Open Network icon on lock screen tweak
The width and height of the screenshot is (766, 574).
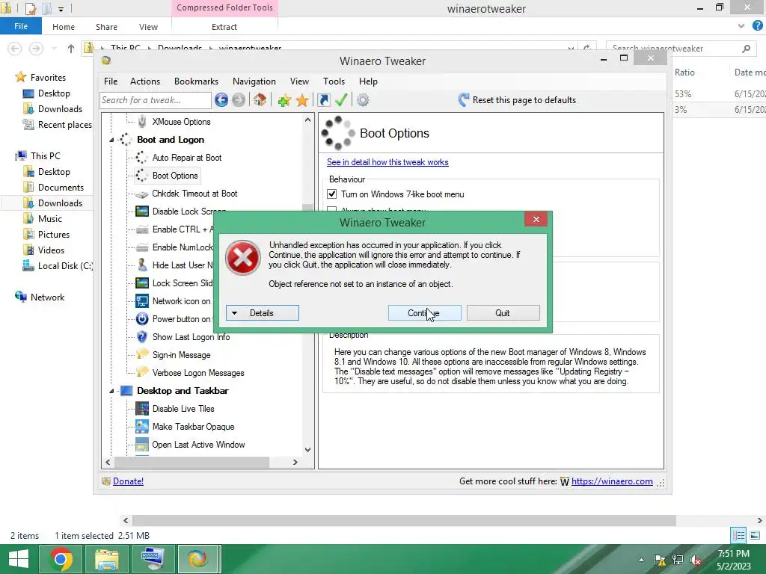tap(181, 301)
